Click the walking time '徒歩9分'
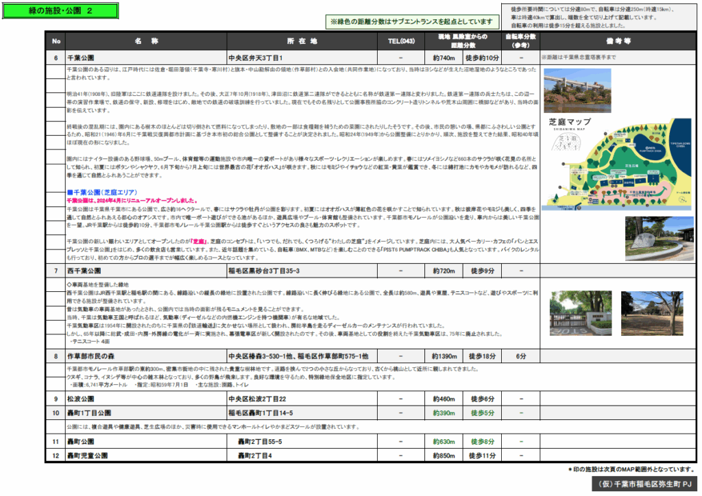 (482, 271)
